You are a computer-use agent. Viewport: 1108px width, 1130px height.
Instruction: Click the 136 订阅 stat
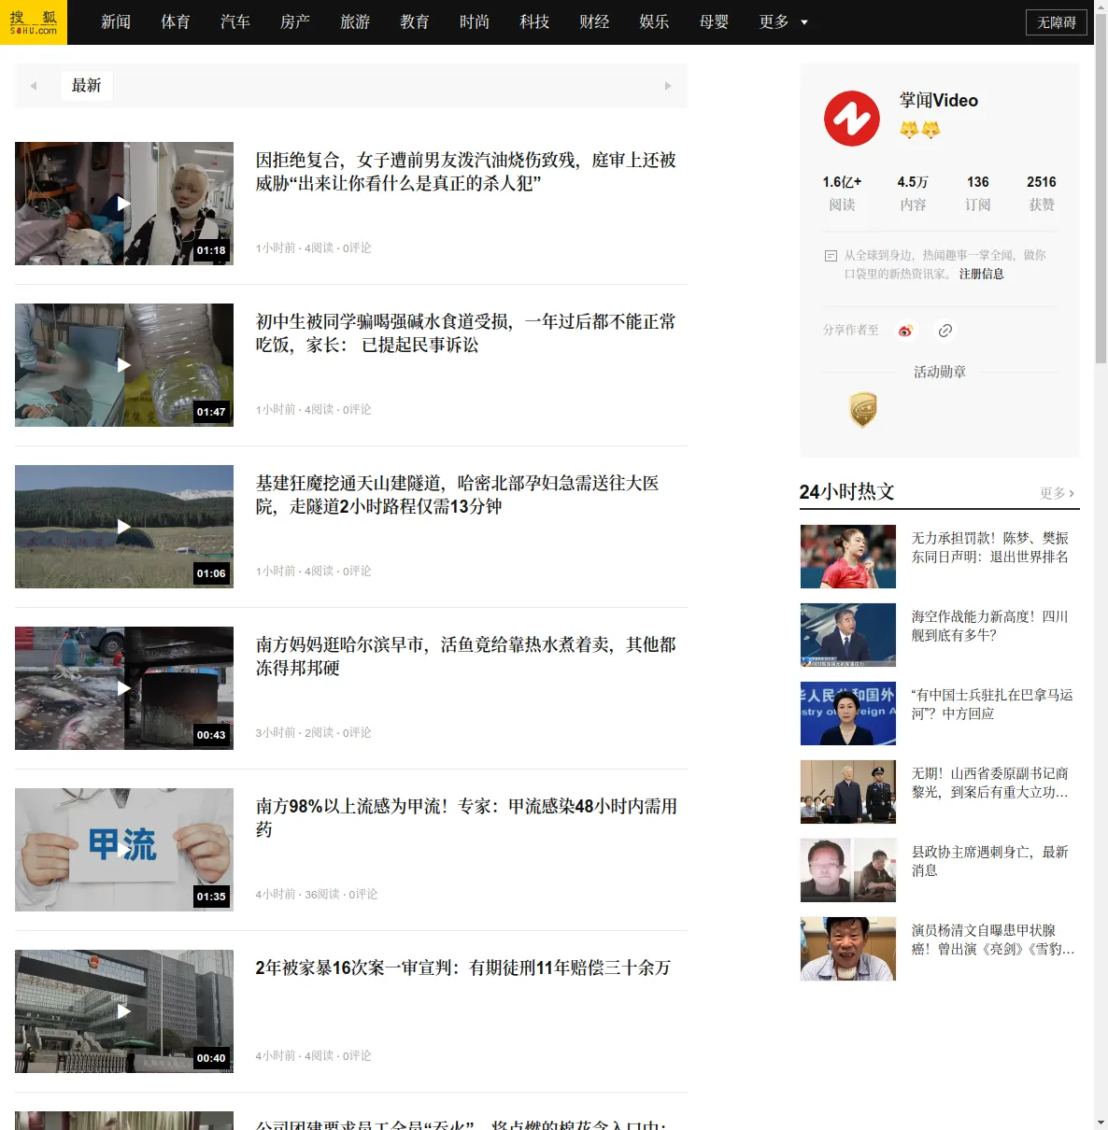(x=978, y=193)
